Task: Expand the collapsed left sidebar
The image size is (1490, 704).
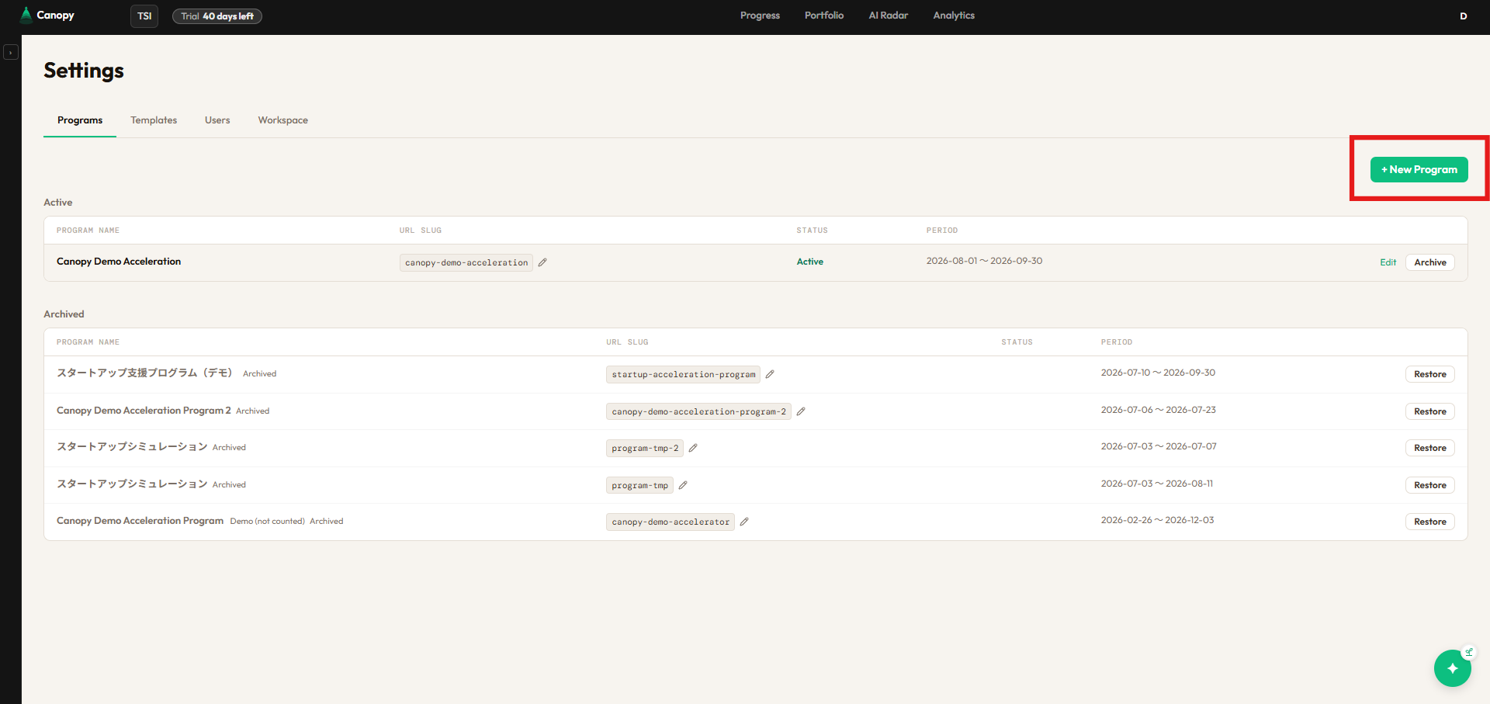Action: point(11,53)
